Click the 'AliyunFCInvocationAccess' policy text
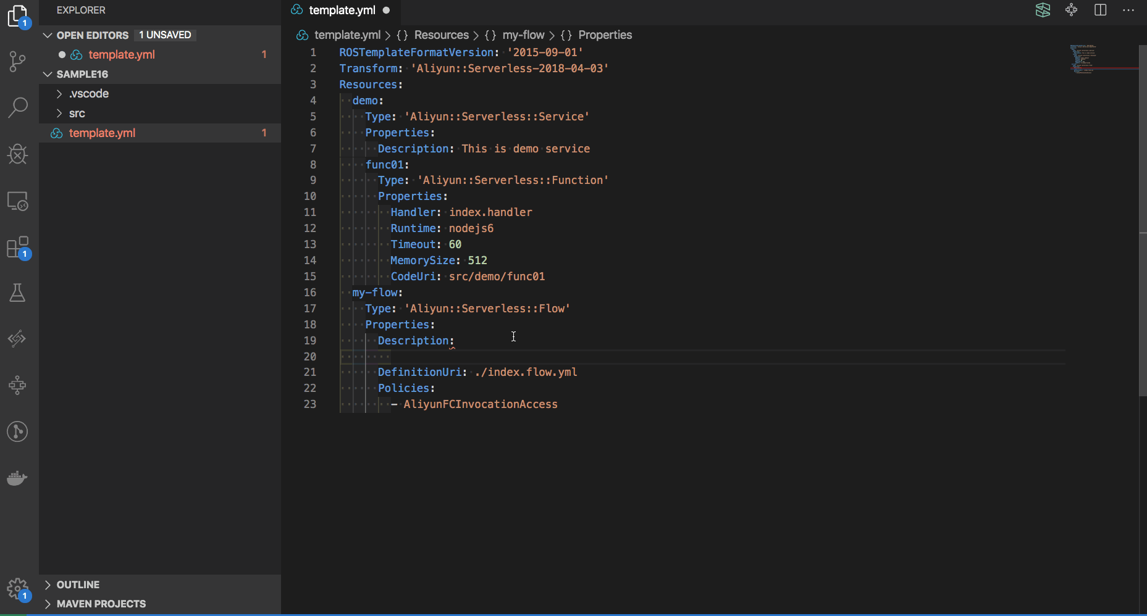This screenshot has height=616, width=1147. click(481, 404)
